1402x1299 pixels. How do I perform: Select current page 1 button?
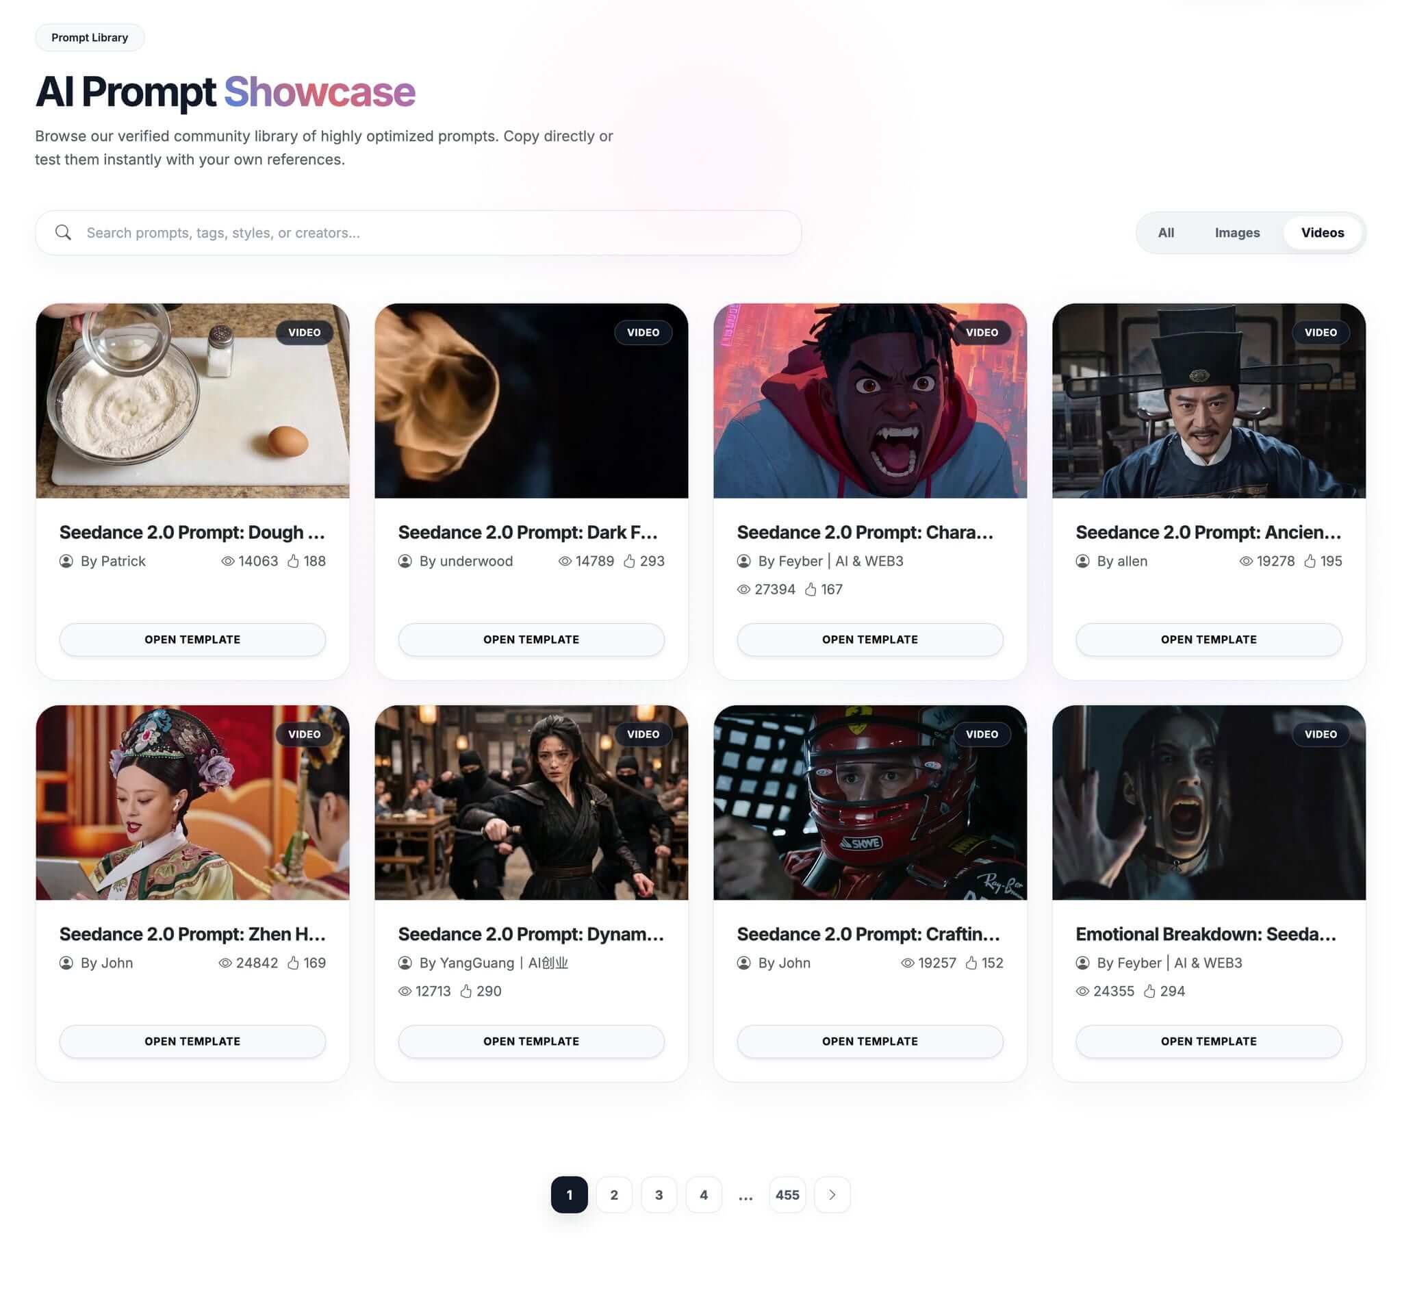point(570,1195)
